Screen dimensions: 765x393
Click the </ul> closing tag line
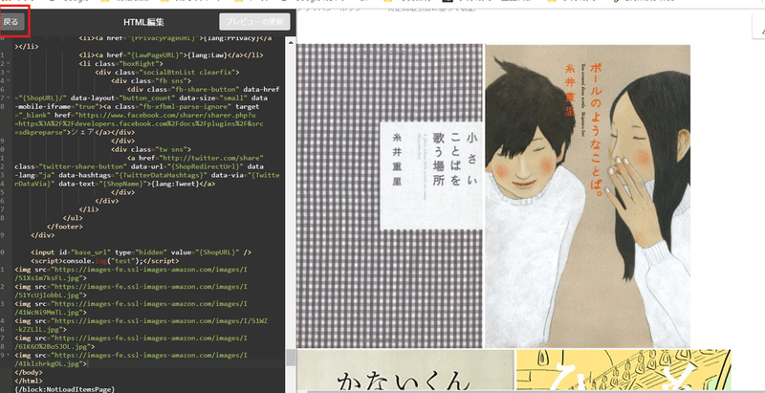(73, 218)
